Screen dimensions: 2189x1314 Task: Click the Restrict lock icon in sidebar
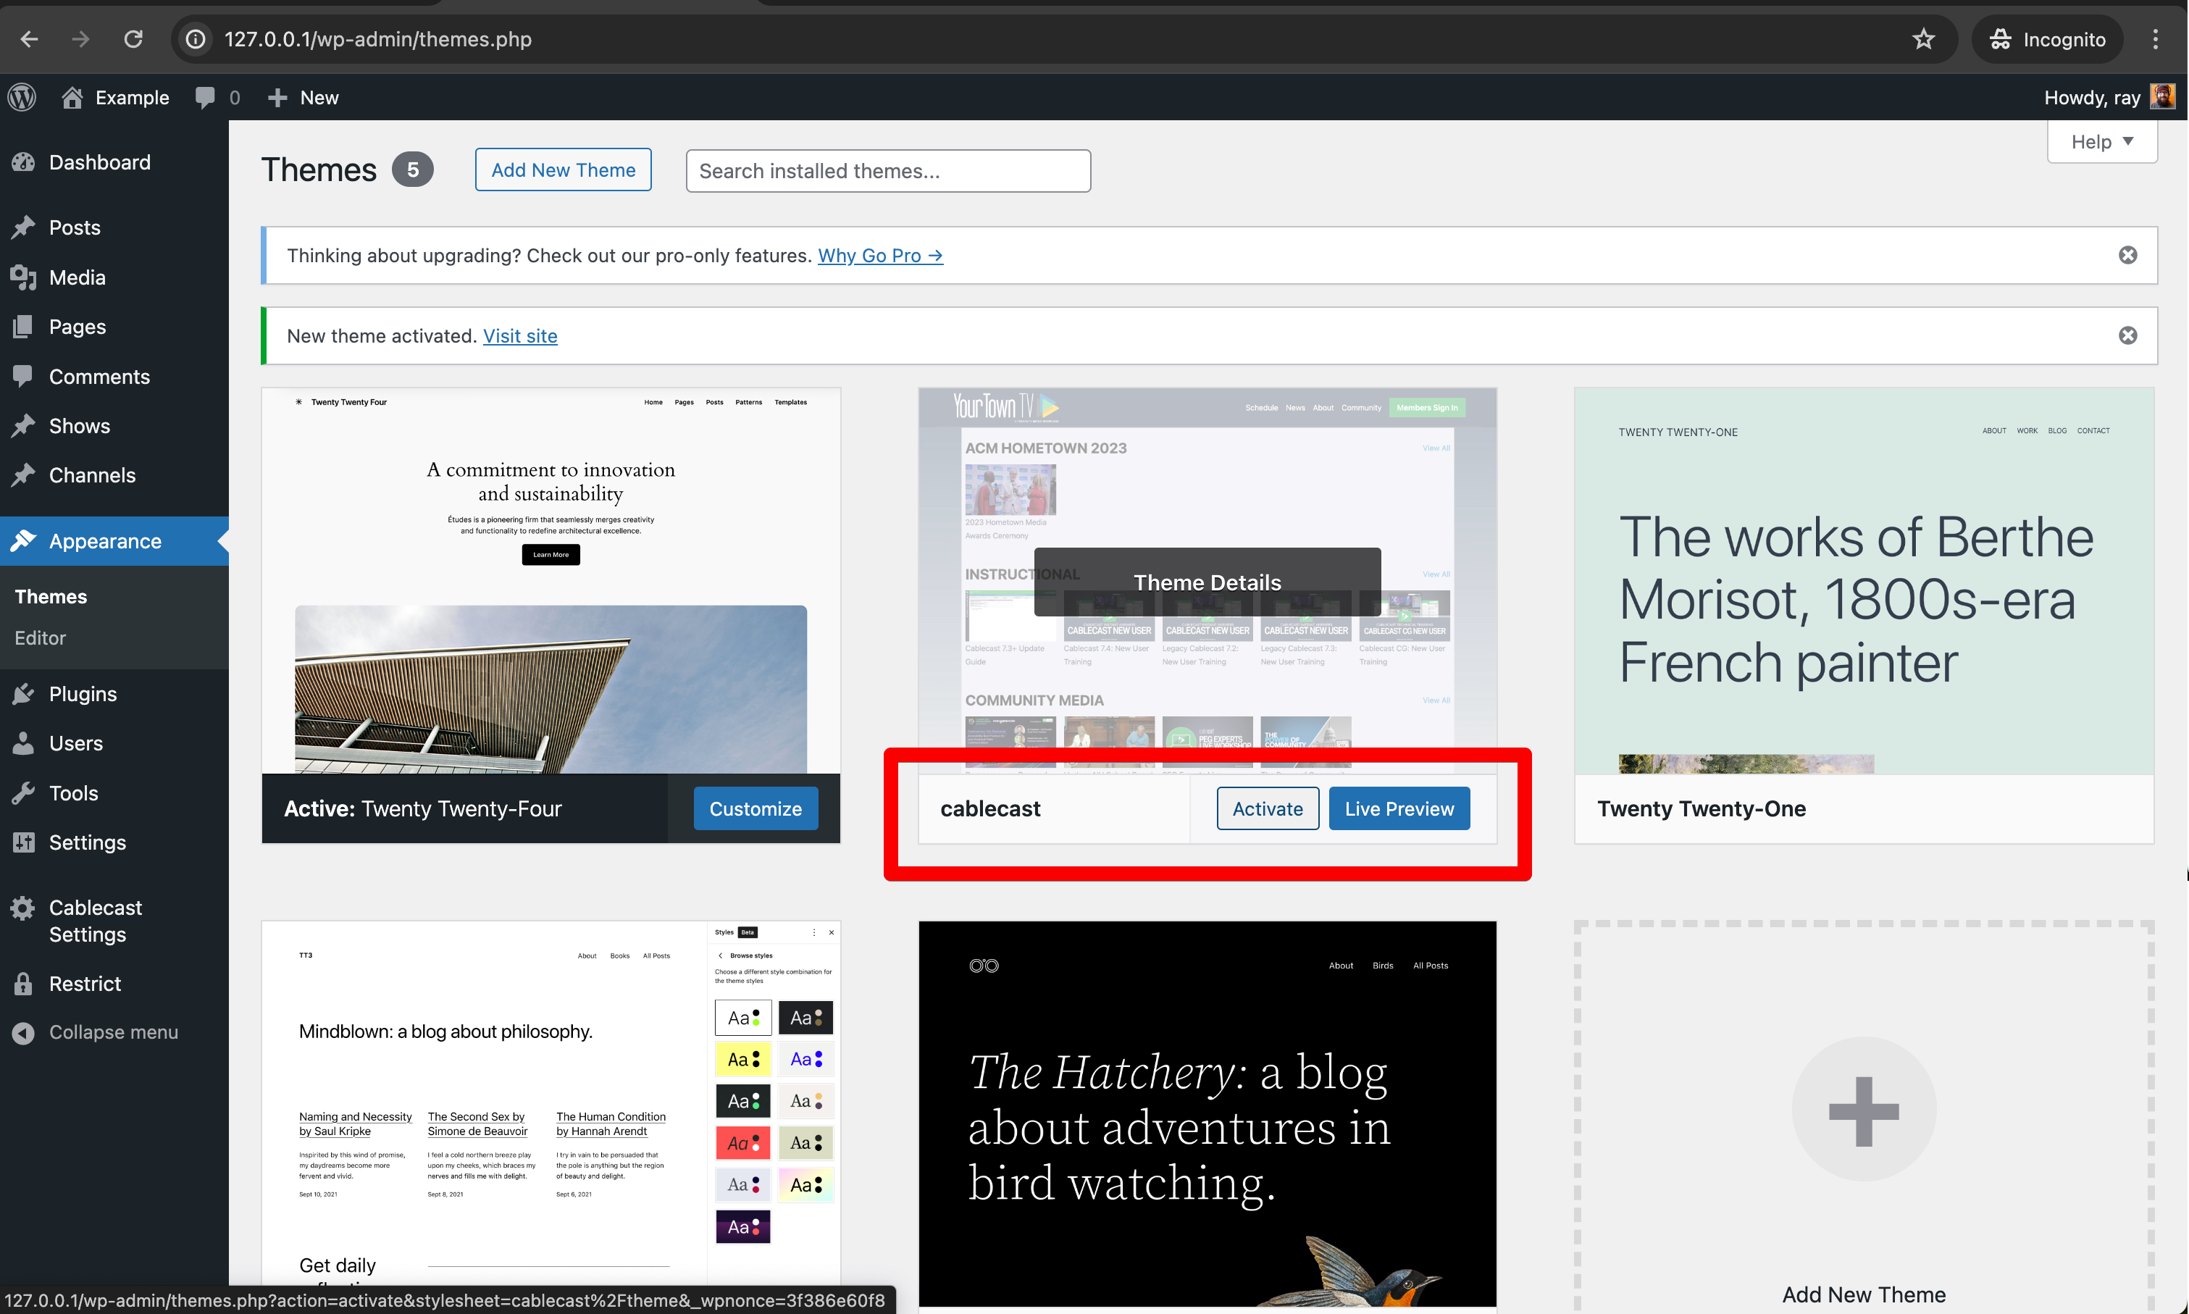point(24,984)
